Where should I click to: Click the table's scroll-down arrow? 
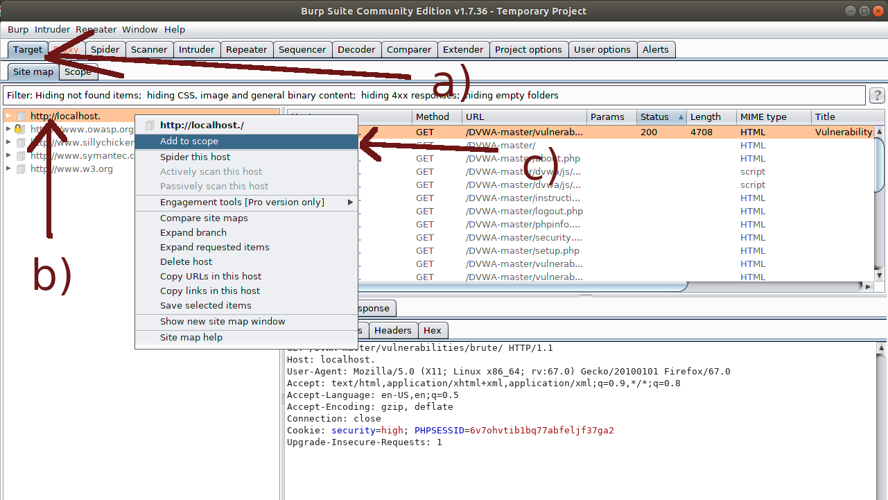point(880,276)
